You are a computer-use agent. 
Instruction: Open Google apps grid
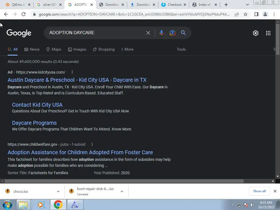click(x=268, y=33)
